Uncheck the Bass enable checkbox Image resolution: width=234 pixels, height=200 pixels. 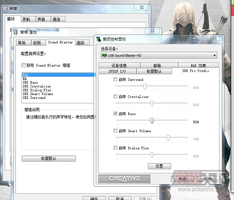[x=115, y=114]
